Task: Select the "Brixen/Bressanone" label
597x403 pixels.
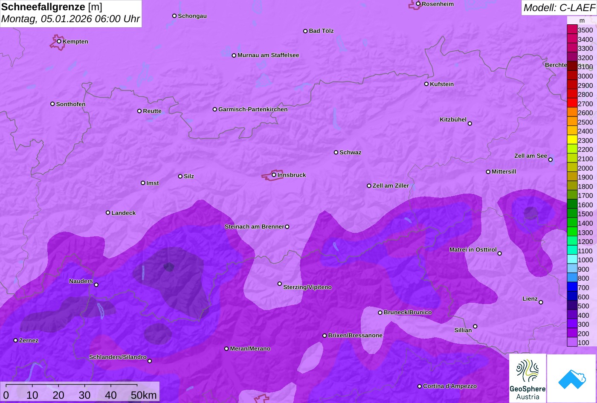Action: click(355, 335)
